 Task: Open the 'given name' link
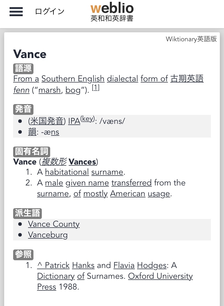(87, 183)
